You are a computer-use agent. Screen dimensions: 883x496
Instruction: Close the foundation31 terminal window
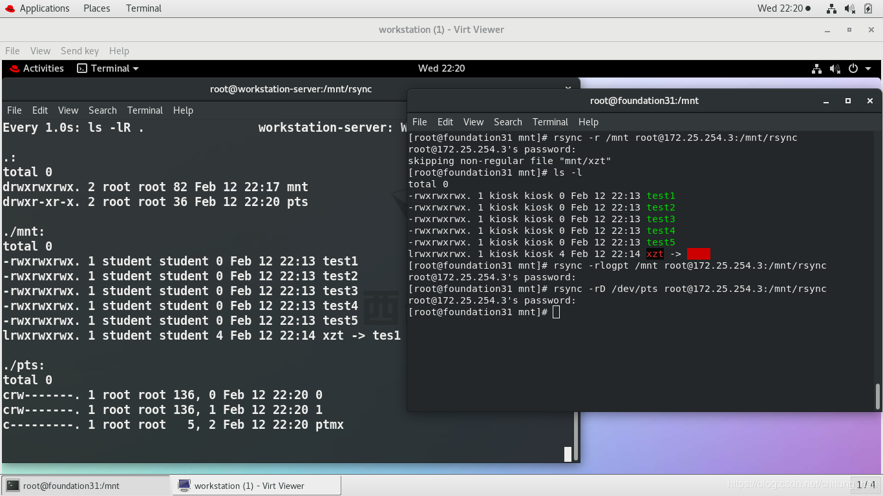click(870, 101)
